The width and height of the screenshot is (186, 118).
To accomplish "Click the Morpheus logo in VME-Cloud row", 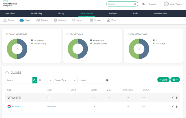I will coord(15,107).
